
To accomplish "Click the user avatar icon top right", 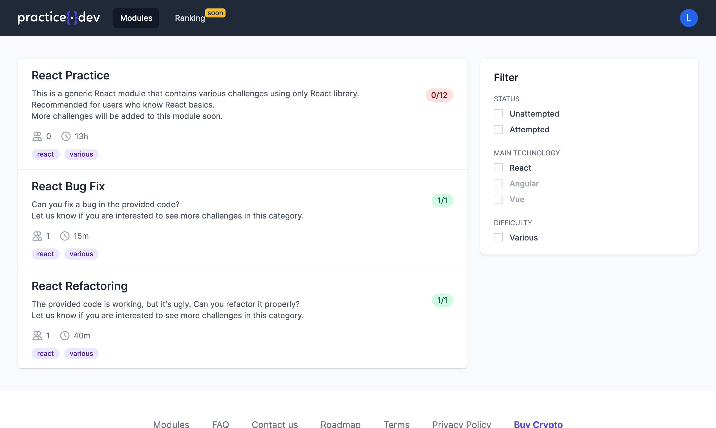I will (690, 18).
